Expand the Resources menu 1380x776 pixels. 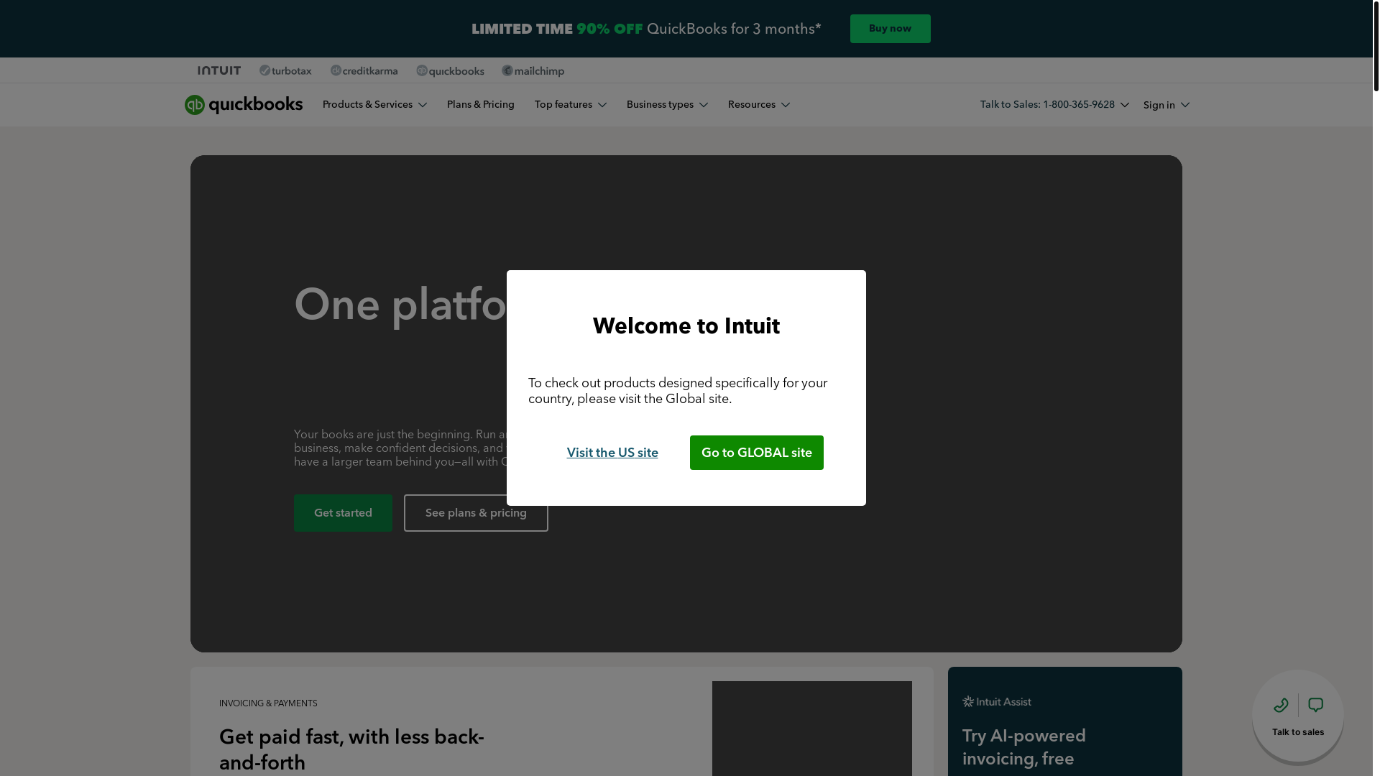tap(759, 105)
